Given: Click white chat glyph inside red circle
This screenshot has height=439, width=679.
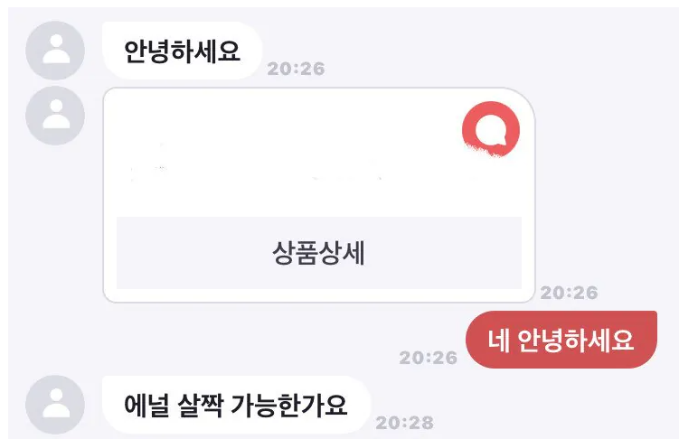Looking at the screenshot, I should pos(491,130).
